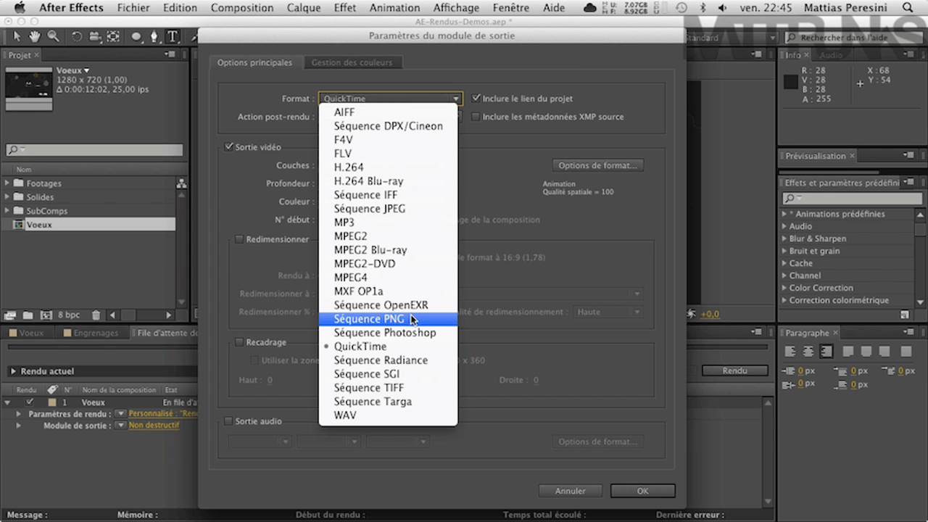Select the Rotation tool

click(77, 36)
